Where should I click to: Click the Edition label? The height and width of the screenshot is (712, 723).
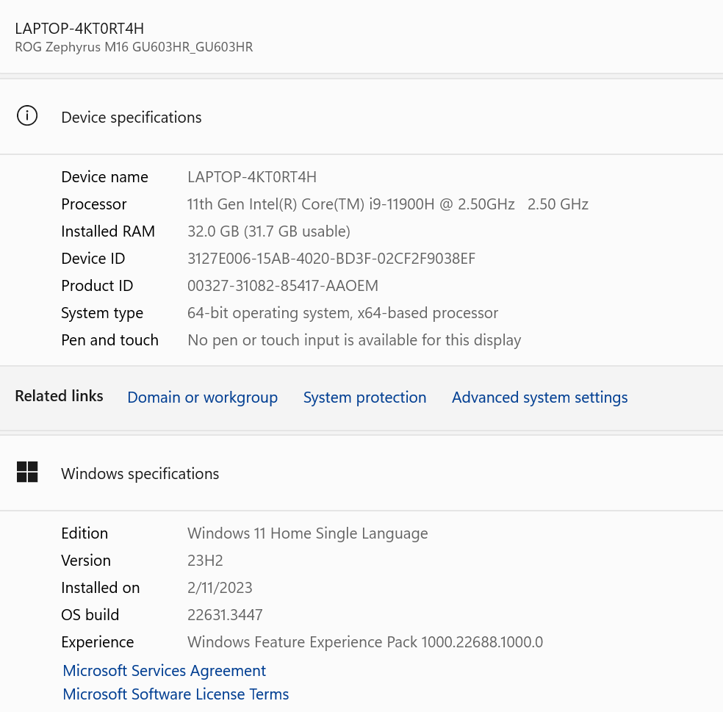84,533
